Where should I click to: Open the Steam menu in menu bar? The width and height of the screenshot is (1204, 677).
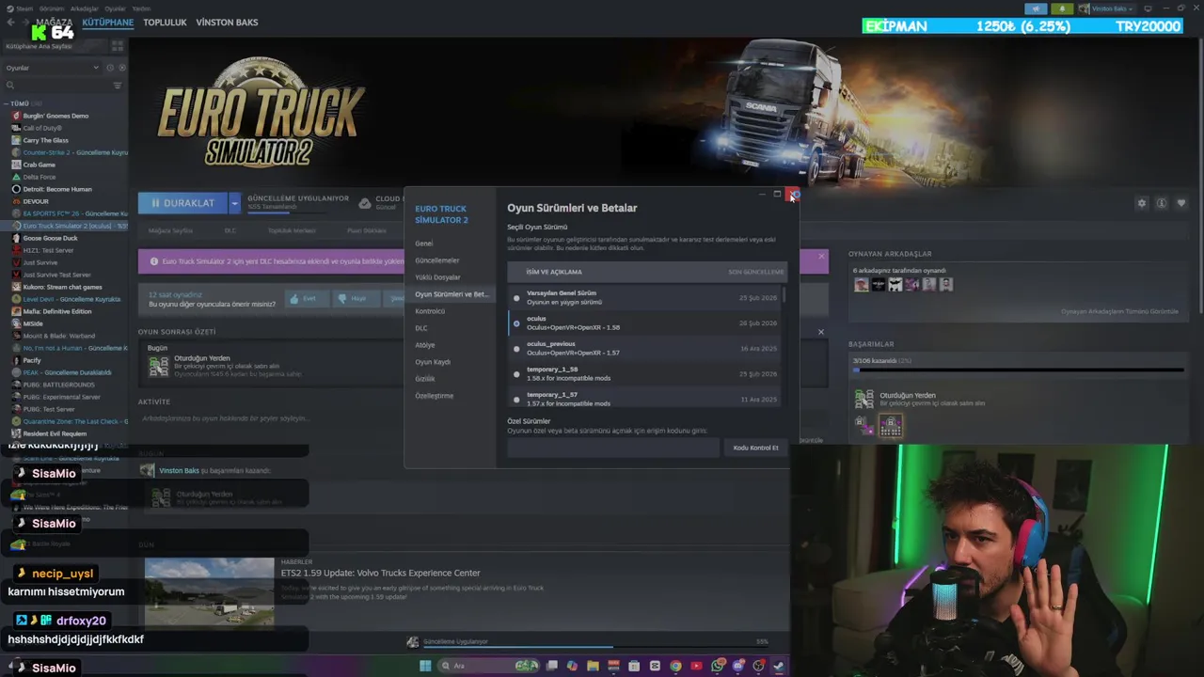[x=24, y=8]
